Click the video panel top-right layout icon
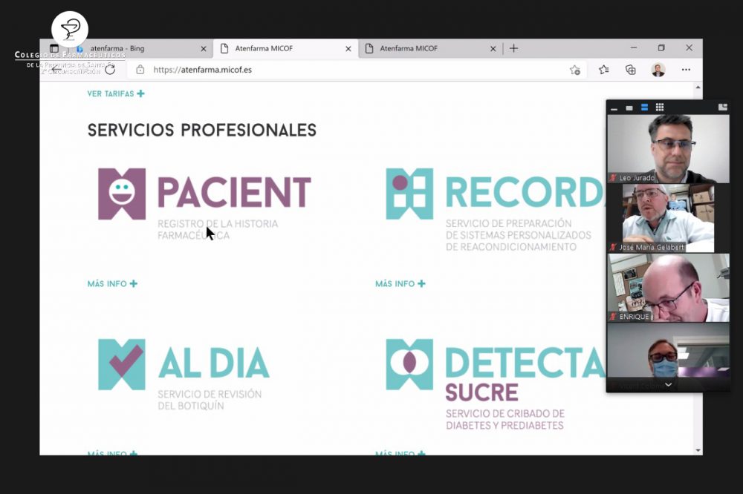The image size is (743, 494). (723, 107)
